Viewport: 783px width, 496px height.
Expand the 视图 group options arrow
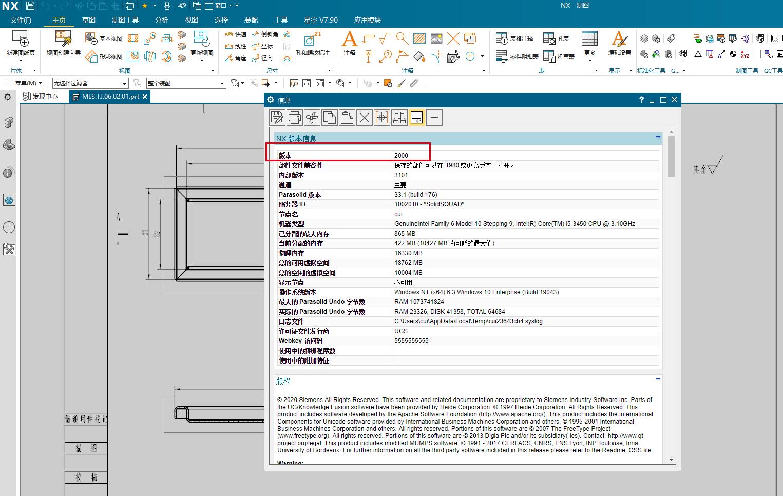pos(213,71)
